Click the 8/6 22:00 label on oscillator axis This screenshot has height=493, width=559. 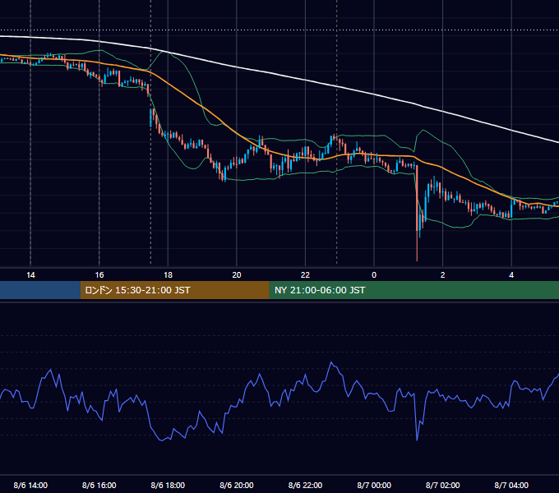305,485
